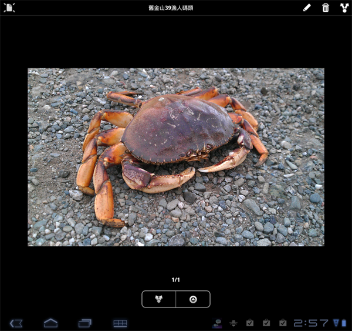Tap the Wi-Fi signal status icon
352x331 pixels.
pos(336,323)
